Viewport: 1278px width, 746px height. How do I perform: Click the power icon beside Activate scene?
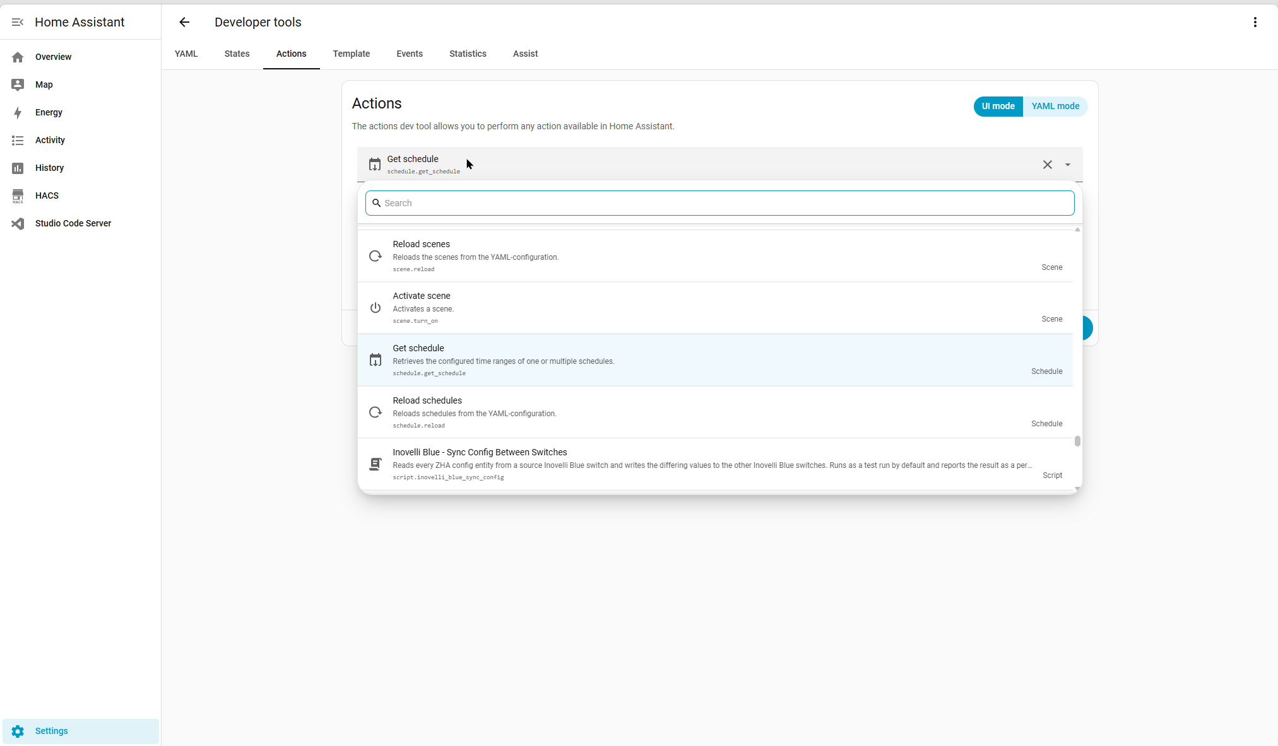coord(376,308)
